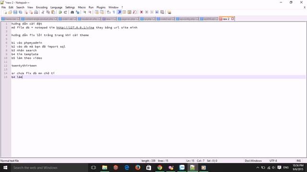Viewport: 307px width, 172px height.
Task: Print the document using toolbar icon
Action: (x=36, y=12)
